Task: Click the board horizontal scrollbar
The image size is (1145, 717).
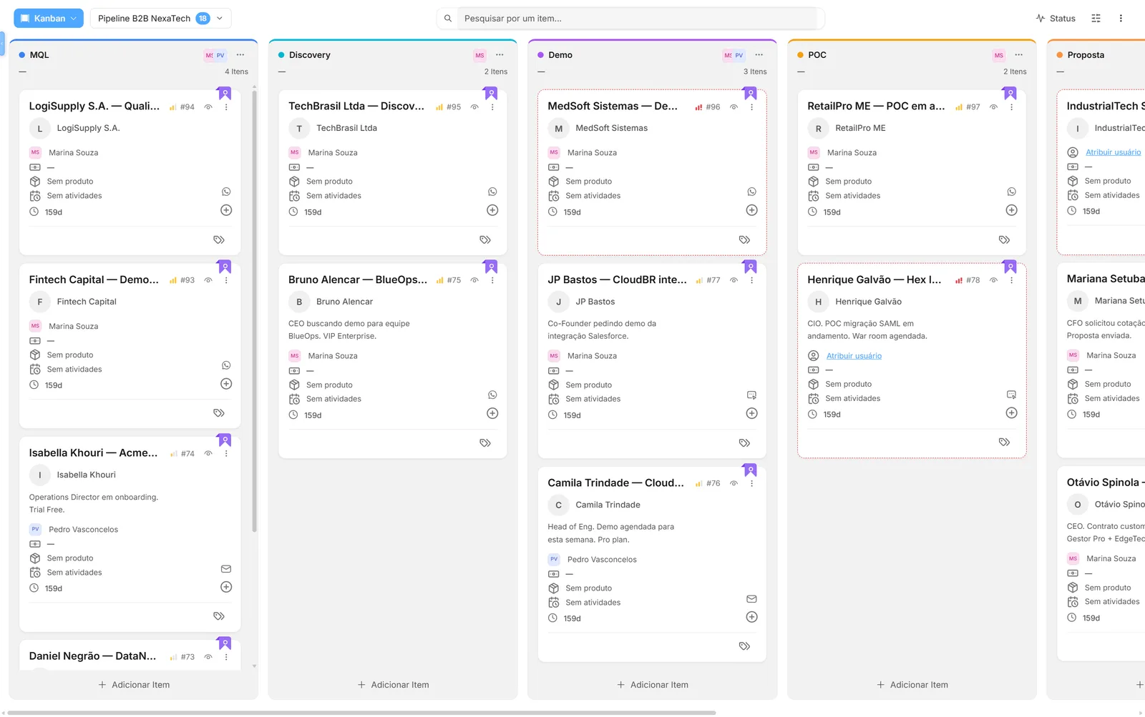Action: pyautogui.click(x=361, y=713)
